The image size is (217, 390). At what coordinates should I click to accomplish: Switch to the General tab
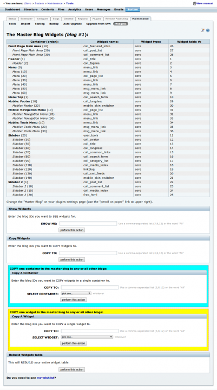click(x=68, y=18)
